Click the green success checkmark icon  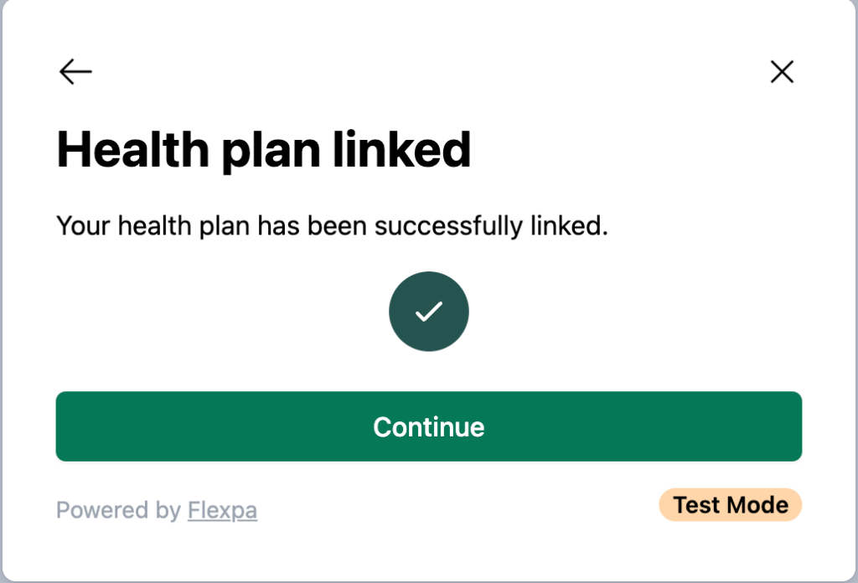pos(428,312)
